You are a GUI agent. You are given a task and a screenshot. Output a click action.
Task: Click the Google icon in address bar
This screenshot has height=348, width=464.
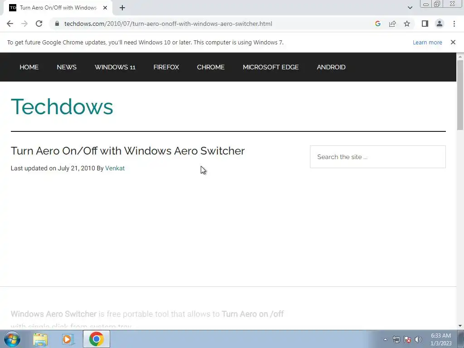pyautogui.click(x=377, y=24)
